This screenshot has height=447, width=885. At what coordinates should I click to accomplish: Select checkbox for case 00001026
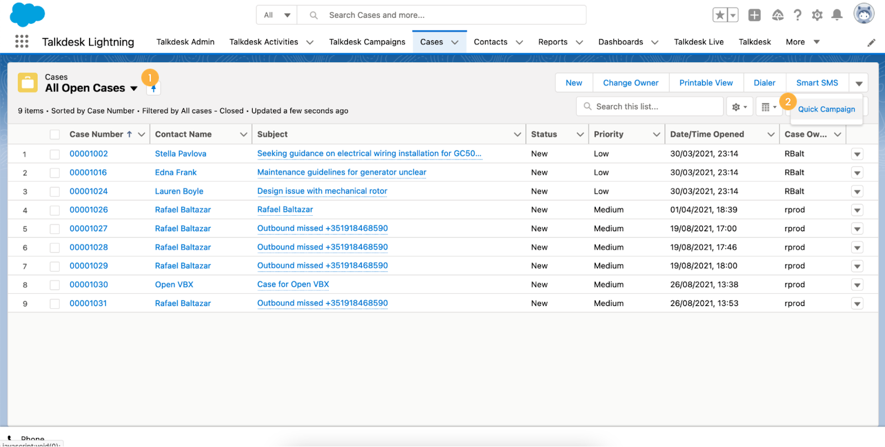click(55, 210)
